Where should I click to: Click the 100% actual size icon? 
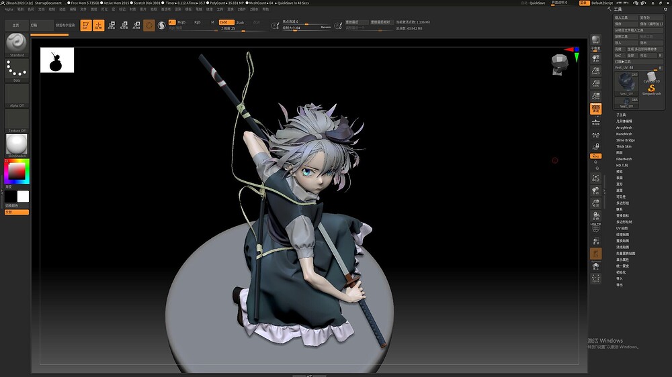[595, 83]
